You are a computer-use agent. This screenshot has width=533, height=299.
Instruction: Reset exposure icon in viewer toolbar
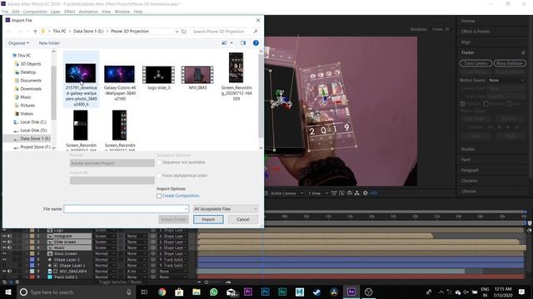pyautogui.click(x=365, y=193)
